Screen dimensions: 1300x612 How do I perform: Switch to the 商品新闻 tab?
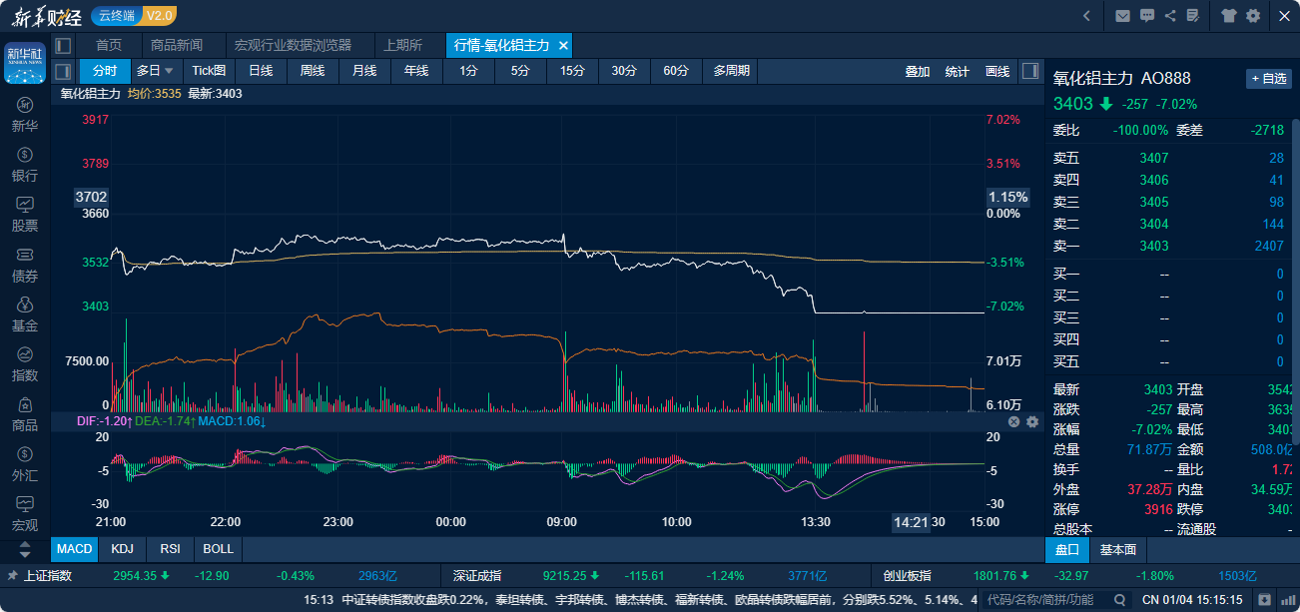(177, 45)
